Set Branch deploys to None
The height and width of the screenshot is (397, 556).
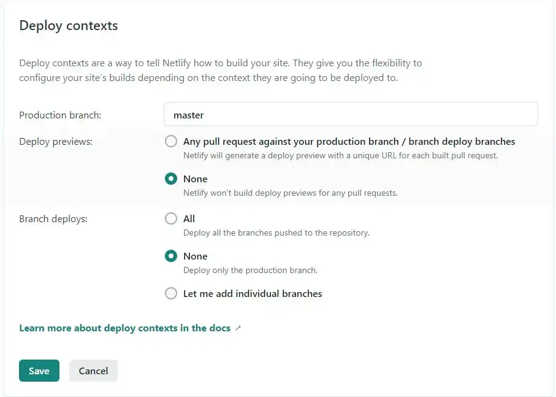(171, 256)
